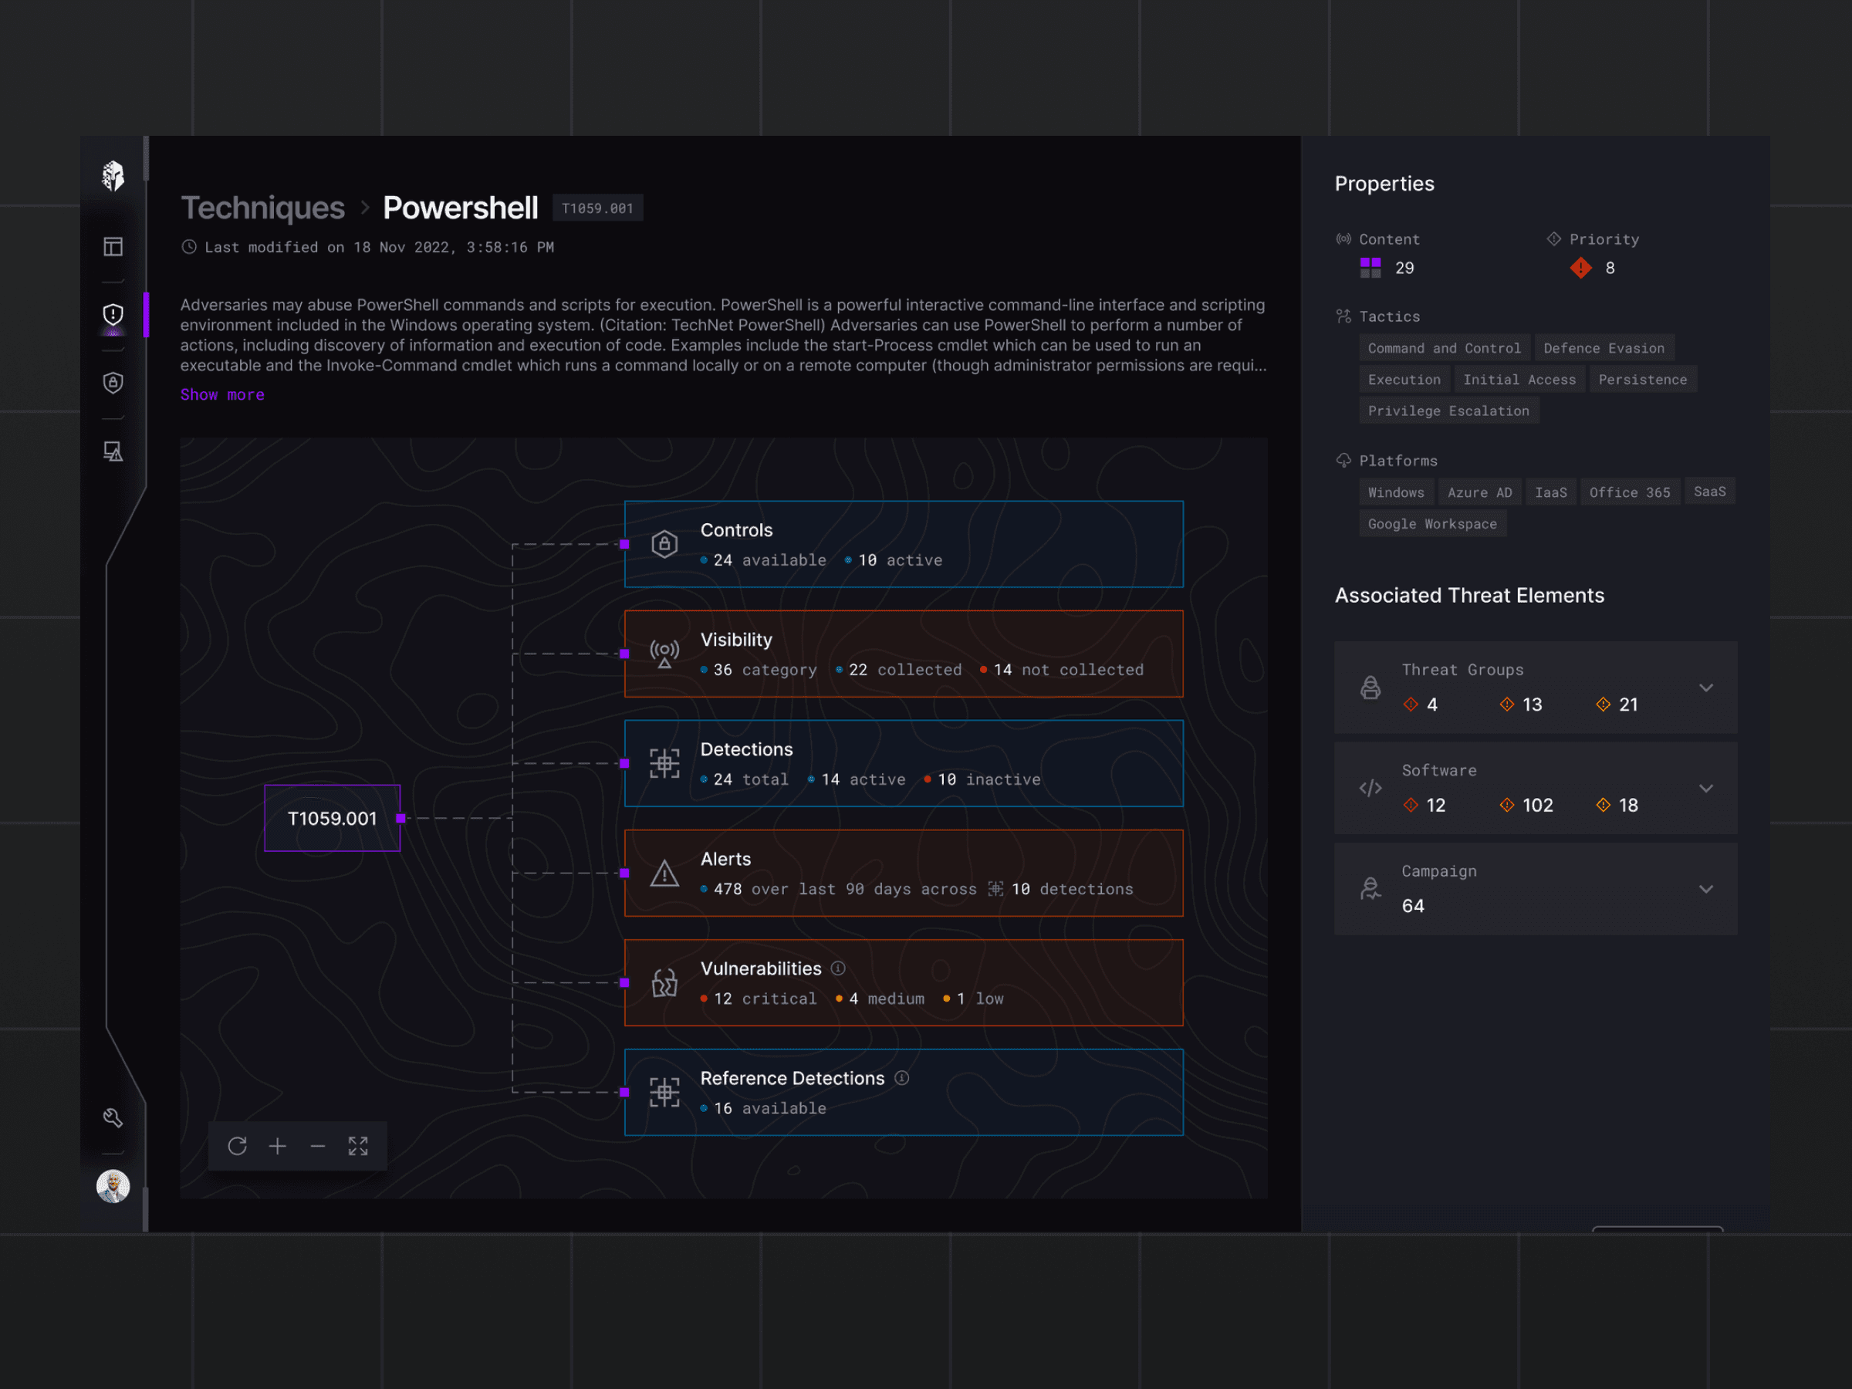Open the monitor alert sidebar icon
This screenshot has width=1852, height=1389.
click(x=113, y=451)
